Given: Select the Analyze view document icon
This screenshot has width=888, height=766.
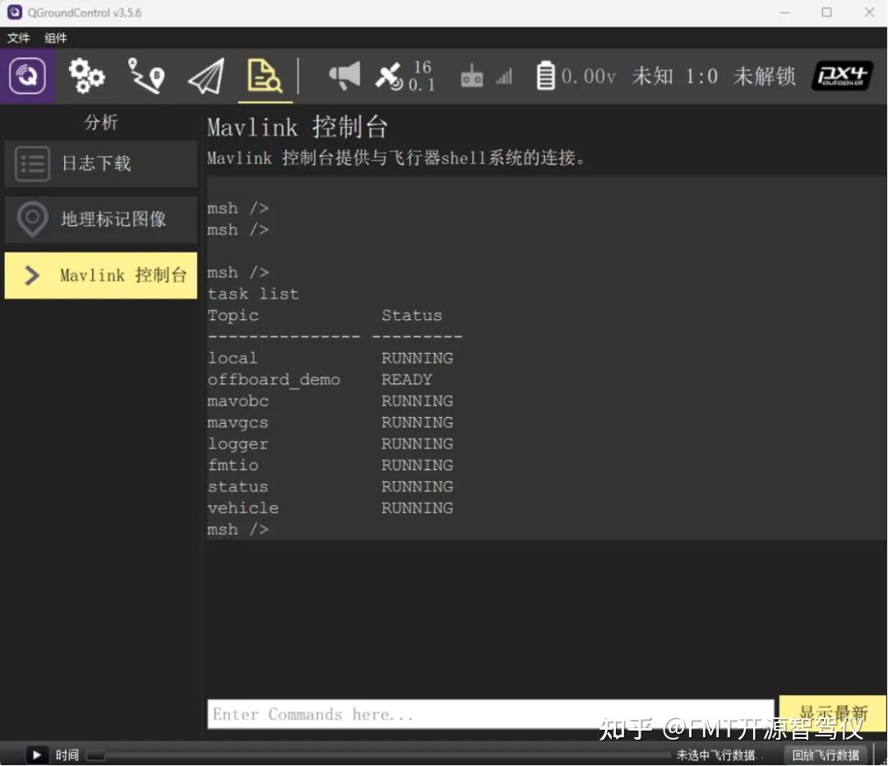Looking at the screenshot, I should pos(265,76).
